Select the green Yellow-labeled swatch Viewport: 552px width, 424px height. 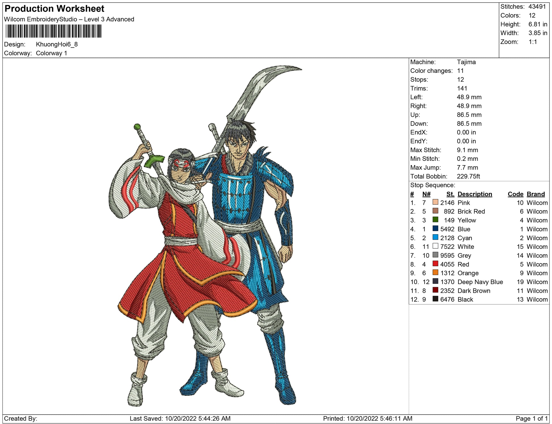tap(435, 220)
